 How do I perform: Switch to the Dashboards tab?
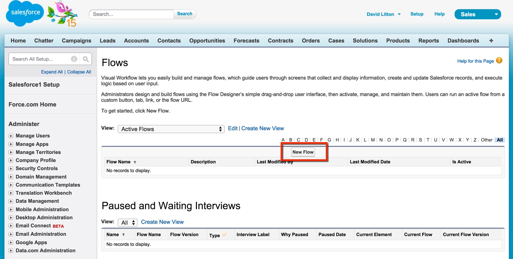(x=463, y=41)
